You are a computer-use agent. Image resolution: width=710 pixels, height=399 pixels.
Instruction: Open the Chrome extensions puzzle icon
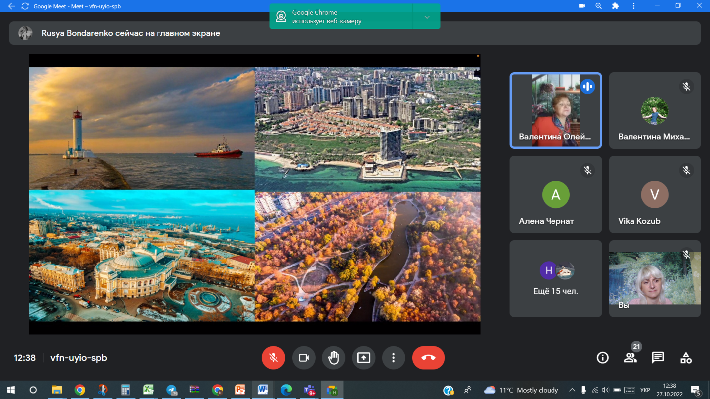(x=615, y=6)
